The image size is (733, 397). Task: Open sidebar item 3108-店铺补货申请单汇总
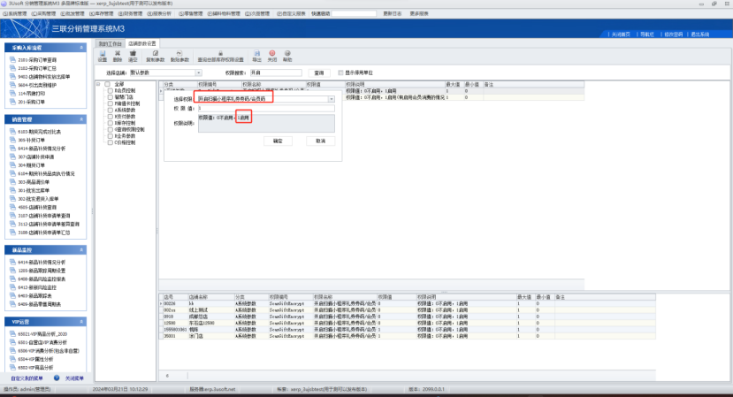coord(44,233)
